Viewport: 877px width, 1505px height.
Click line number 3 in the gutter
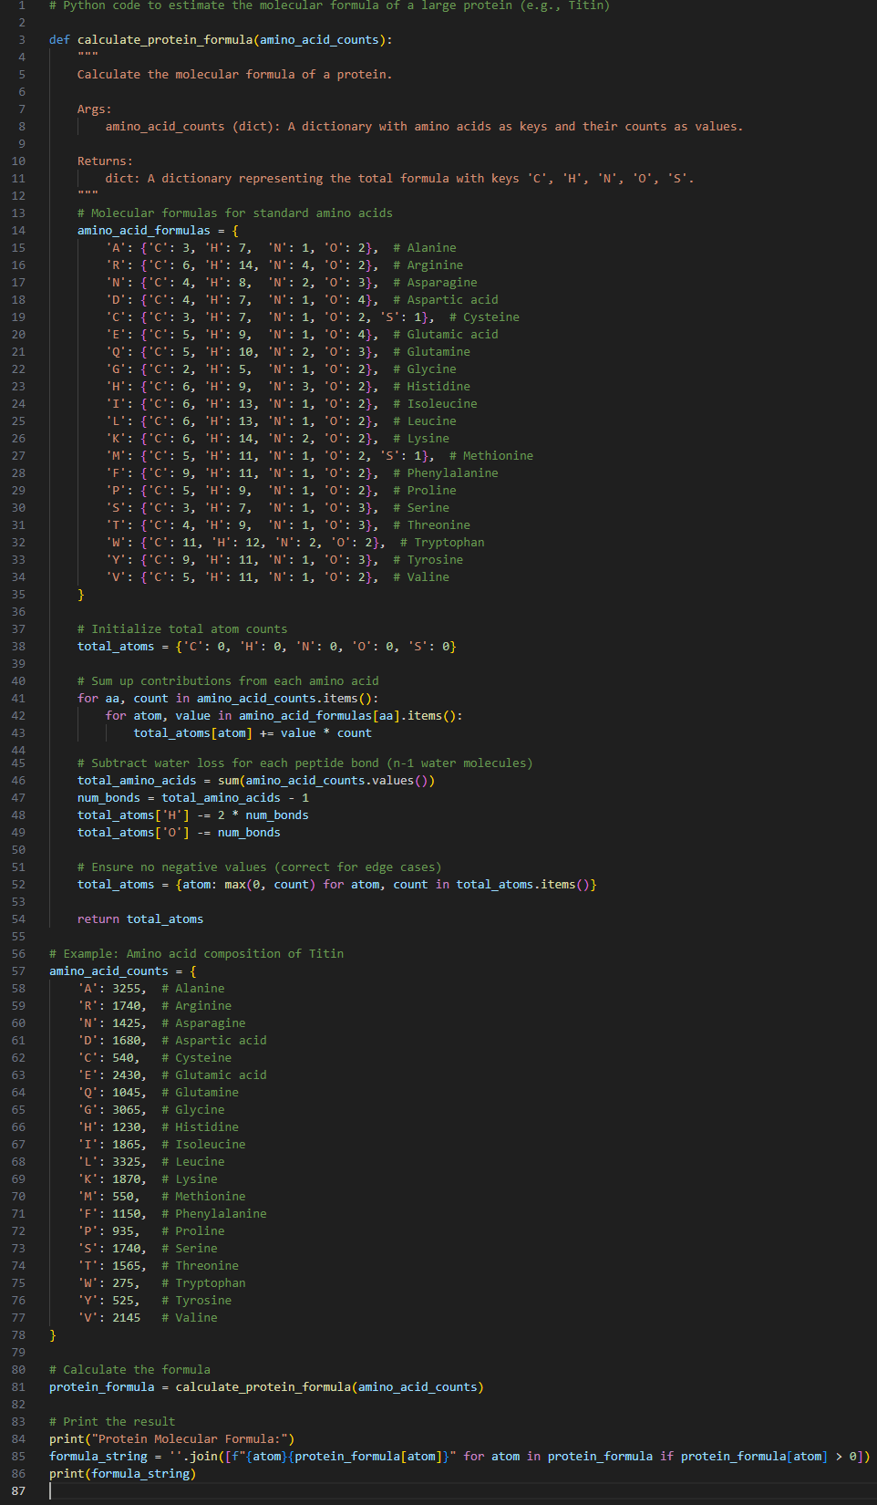pyautogui.click(x=21, y=40)
